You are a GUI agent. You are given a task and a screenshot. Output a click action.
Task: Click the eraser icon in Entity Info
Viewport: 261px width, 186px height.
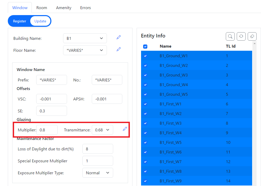click(x=252, y=36)
